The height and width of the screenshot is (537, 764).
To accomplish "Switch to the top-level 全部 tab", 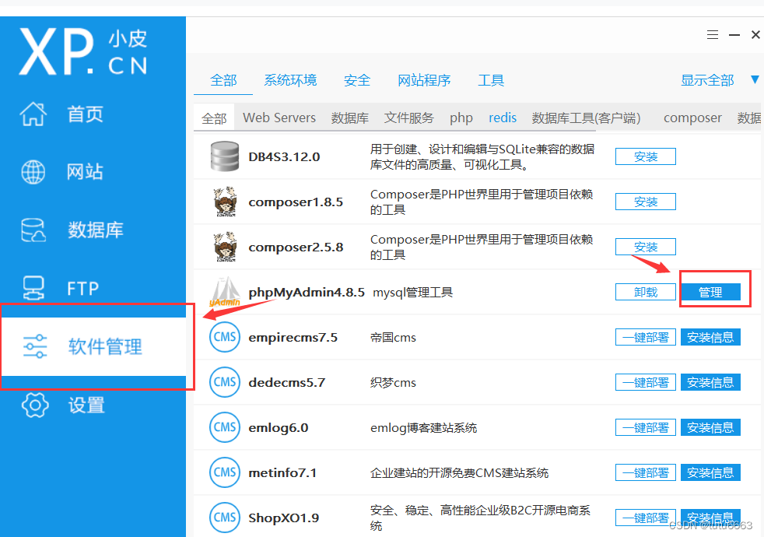I will point(223,80).
